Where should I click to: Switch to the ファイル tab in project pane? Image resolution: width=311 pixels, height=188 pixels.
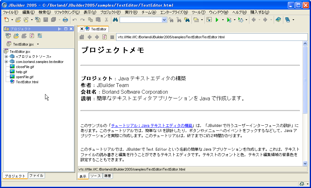[x=36, y=176]
